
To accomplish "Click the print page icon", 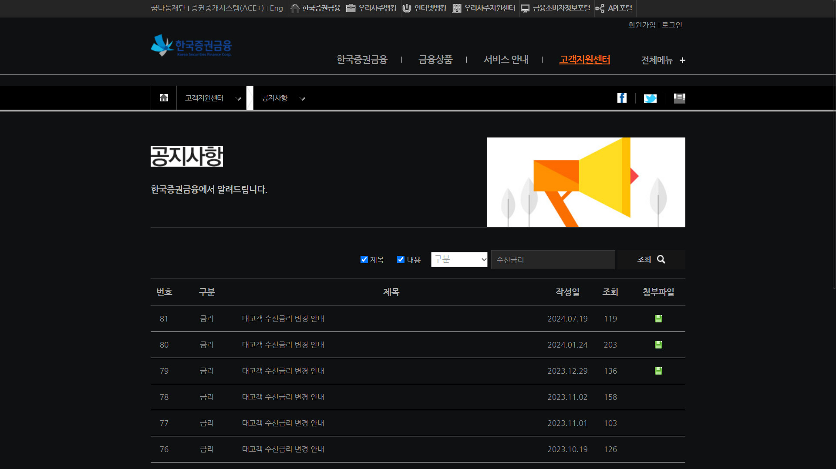I will pos(679,98).
